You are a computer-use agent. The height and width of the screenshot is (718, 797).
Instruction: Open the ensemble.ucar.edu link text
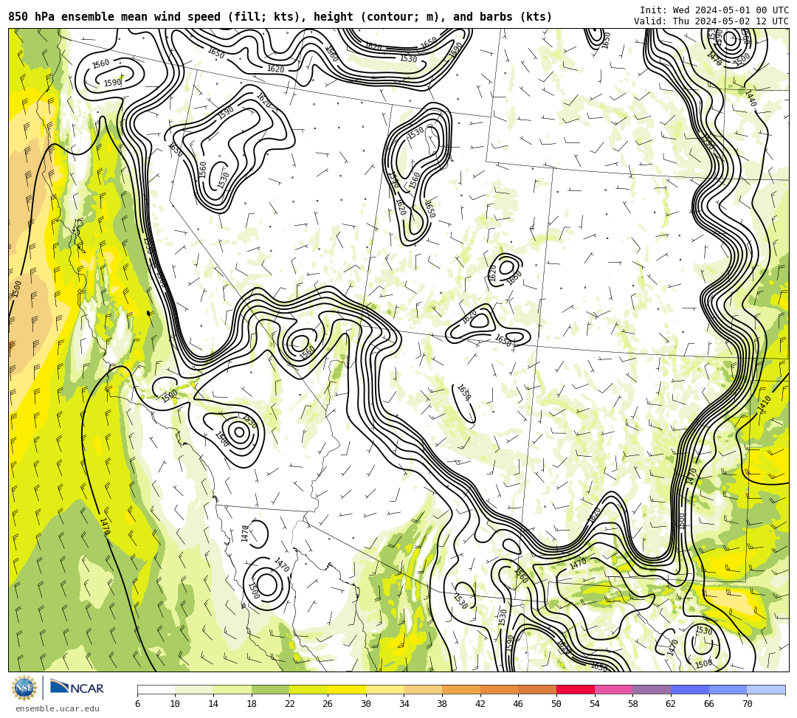(x=58, y=708)
